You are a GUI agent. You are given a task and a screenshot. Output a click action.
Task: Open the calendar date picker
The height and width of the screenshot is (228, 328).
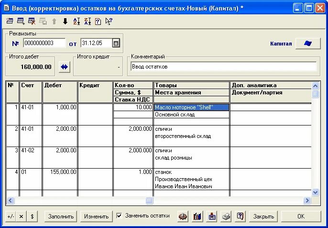click(116, 43)
